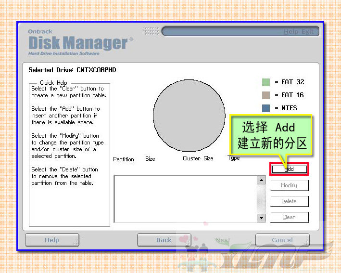341x273 pixels.
Task: Click the Disk Manager logo
Action: click(80, 42)
